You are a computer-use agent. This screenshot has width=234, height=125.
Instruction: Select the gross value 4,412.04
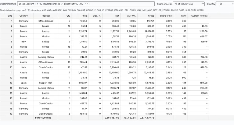146,114
